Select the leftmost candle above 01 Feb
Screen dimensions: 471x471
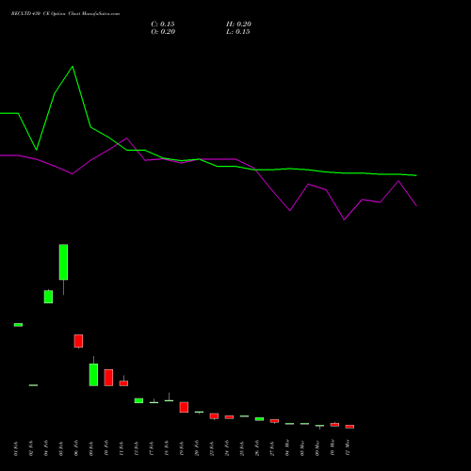point(18,325)
